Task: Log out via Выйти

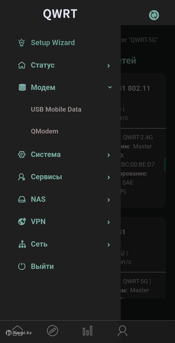Action: [42, 267]
